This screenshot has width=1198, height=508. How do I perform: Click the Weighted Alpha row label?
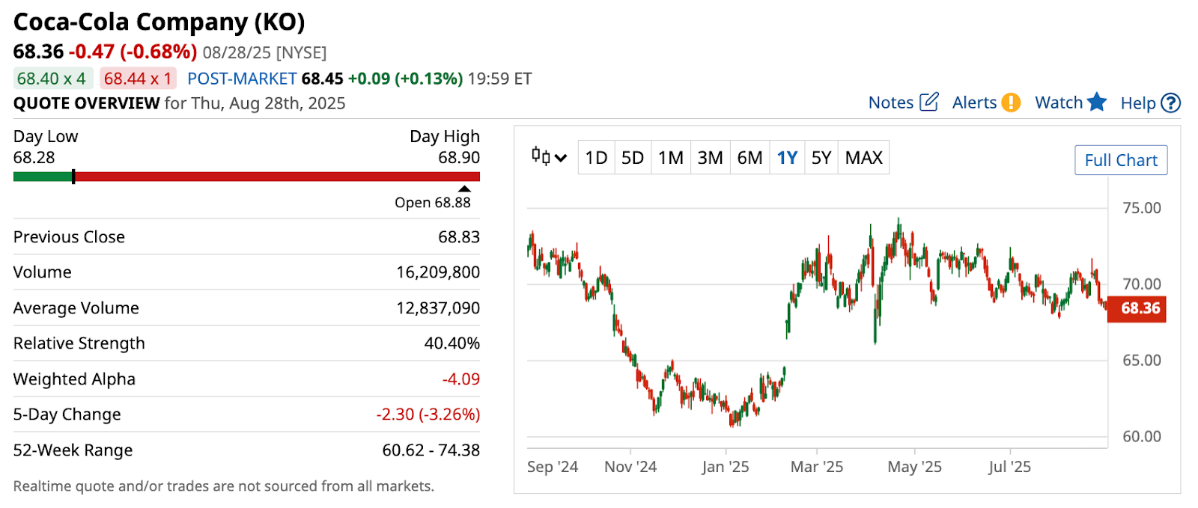[x=74, y=379]
